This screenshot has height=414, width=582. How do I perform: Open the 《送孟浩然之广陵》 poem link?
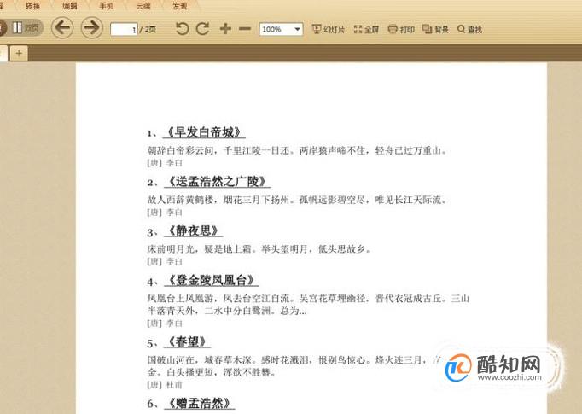tap(217, 182)
